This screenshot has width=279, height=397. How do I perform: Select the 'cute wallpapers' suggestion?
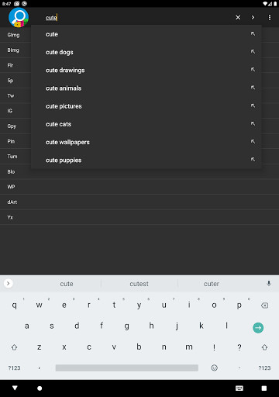146,142
